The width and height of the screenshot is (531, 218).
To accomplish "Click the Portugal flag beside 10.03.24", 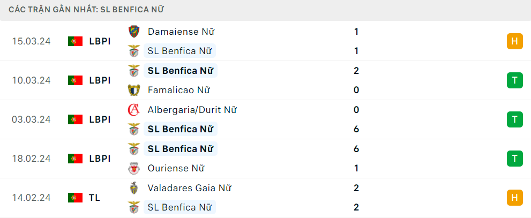I will pyautogui.click(x=75, y=80).
